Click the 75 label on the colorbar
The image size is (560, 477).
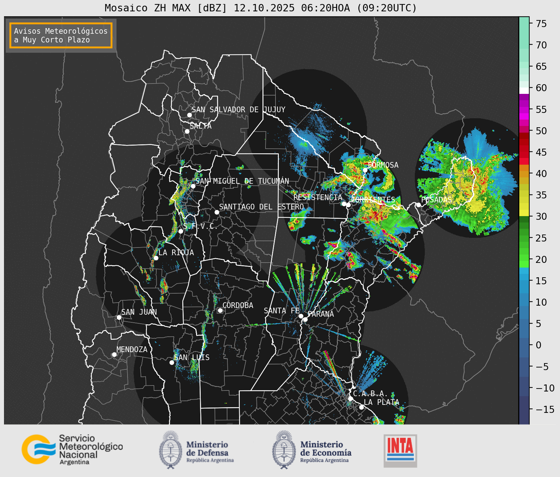coord(541,24)
